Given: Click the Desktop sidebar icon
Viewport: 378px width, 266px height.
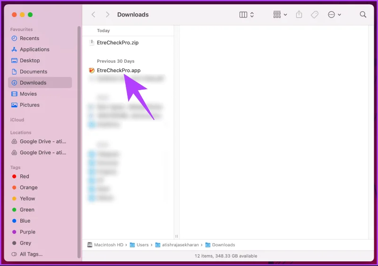Looking at the screenshot, I should [x=14, y=60].
